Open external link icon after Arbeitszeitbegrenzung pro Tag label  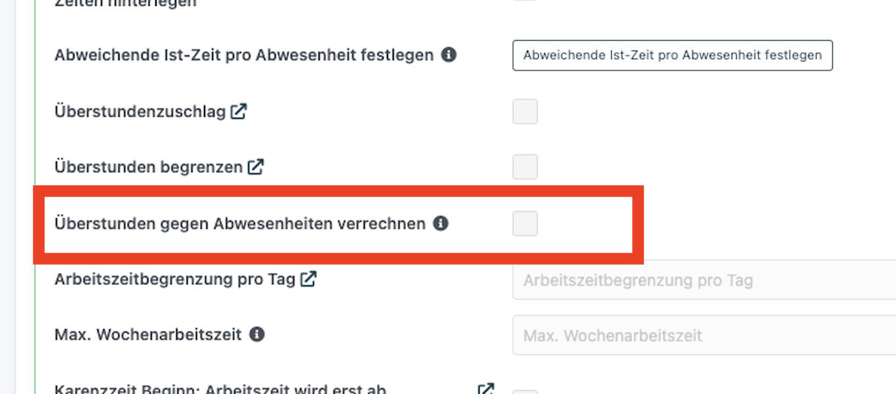(309, 279)
